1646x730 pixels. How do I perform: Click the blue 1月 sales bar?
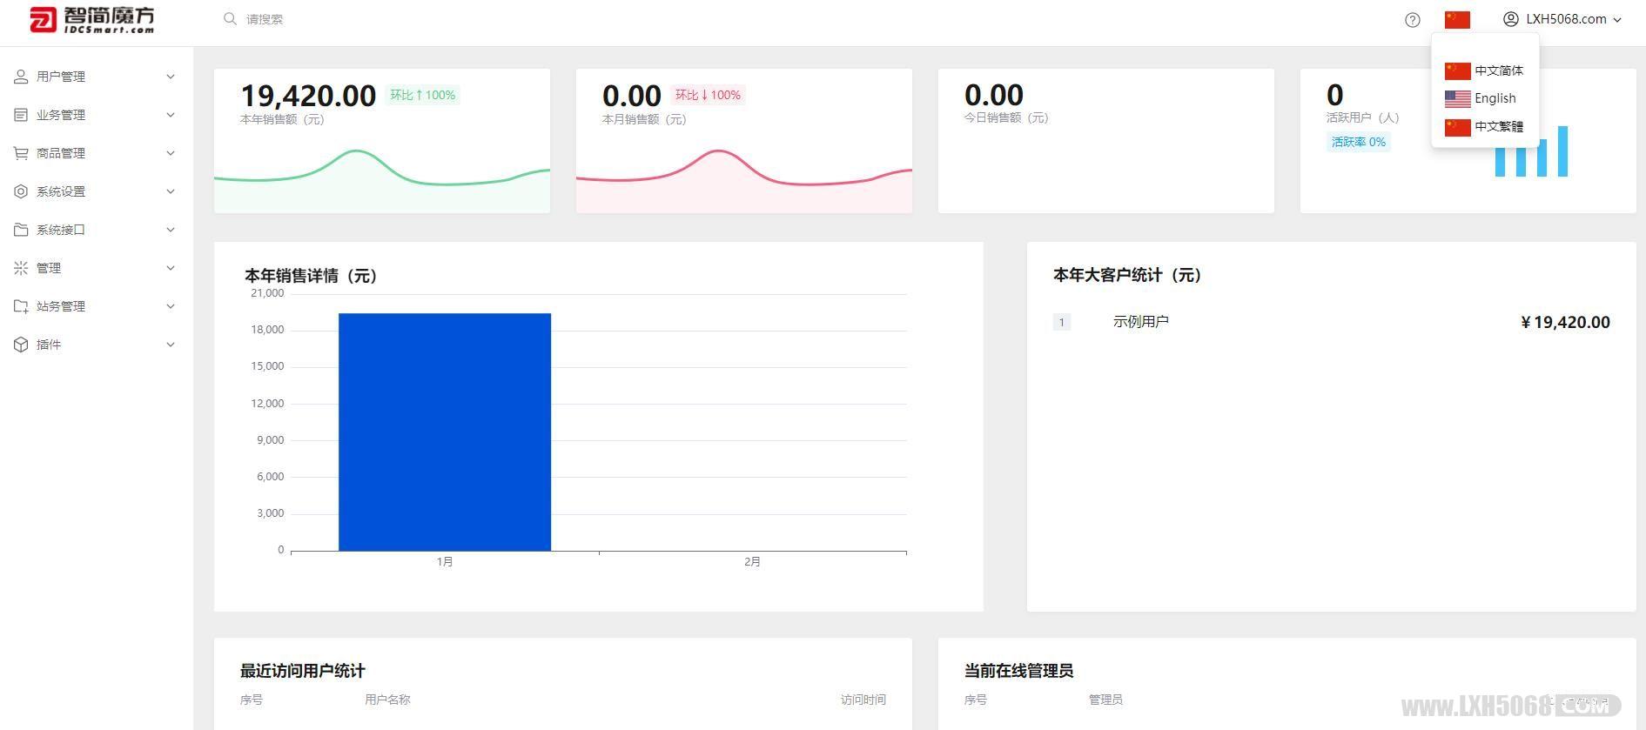pos(445,432)
